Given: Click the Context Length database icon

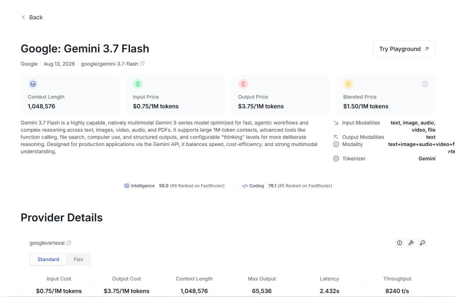Looking at the screenshot, I should pyautogui.click(x=33, y=84).
